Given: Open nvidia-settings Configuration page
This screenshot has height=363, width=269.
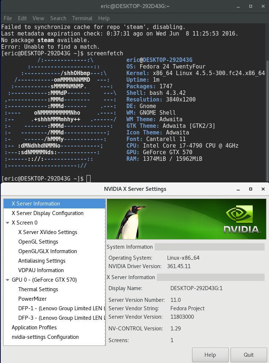Looking at the screenshot, I should tap(45, 337).
